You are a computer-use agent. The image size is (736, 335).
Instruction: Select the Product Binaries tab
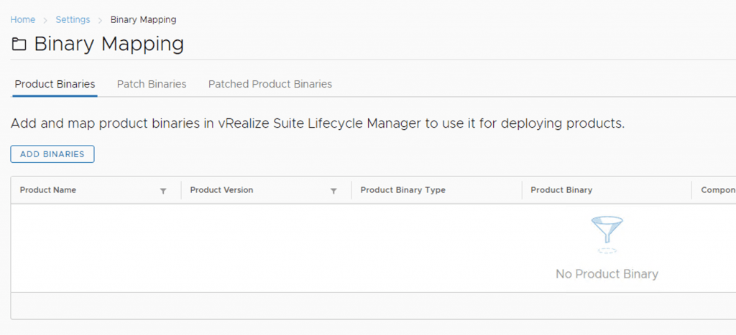click(x=55, y=84)
